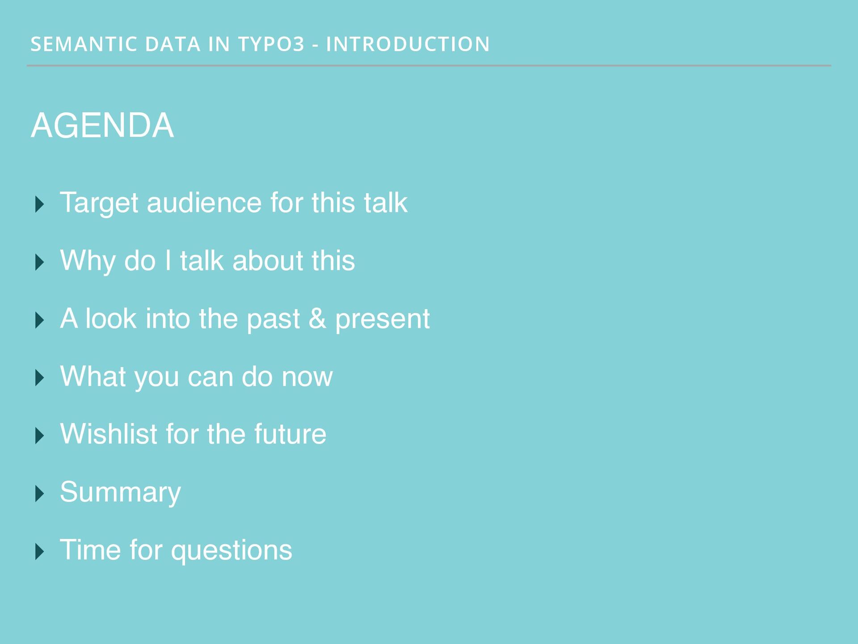
Task: Click the arrow bullet beside Time for questions
Action: (x=40, y=551)
